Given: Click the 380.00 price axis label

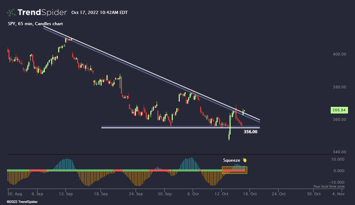Looking at the screenshot, I should point(339,87).
